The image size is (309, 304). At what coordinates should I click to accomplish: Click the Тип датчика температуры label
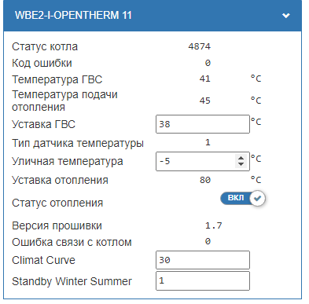point(78,143)
